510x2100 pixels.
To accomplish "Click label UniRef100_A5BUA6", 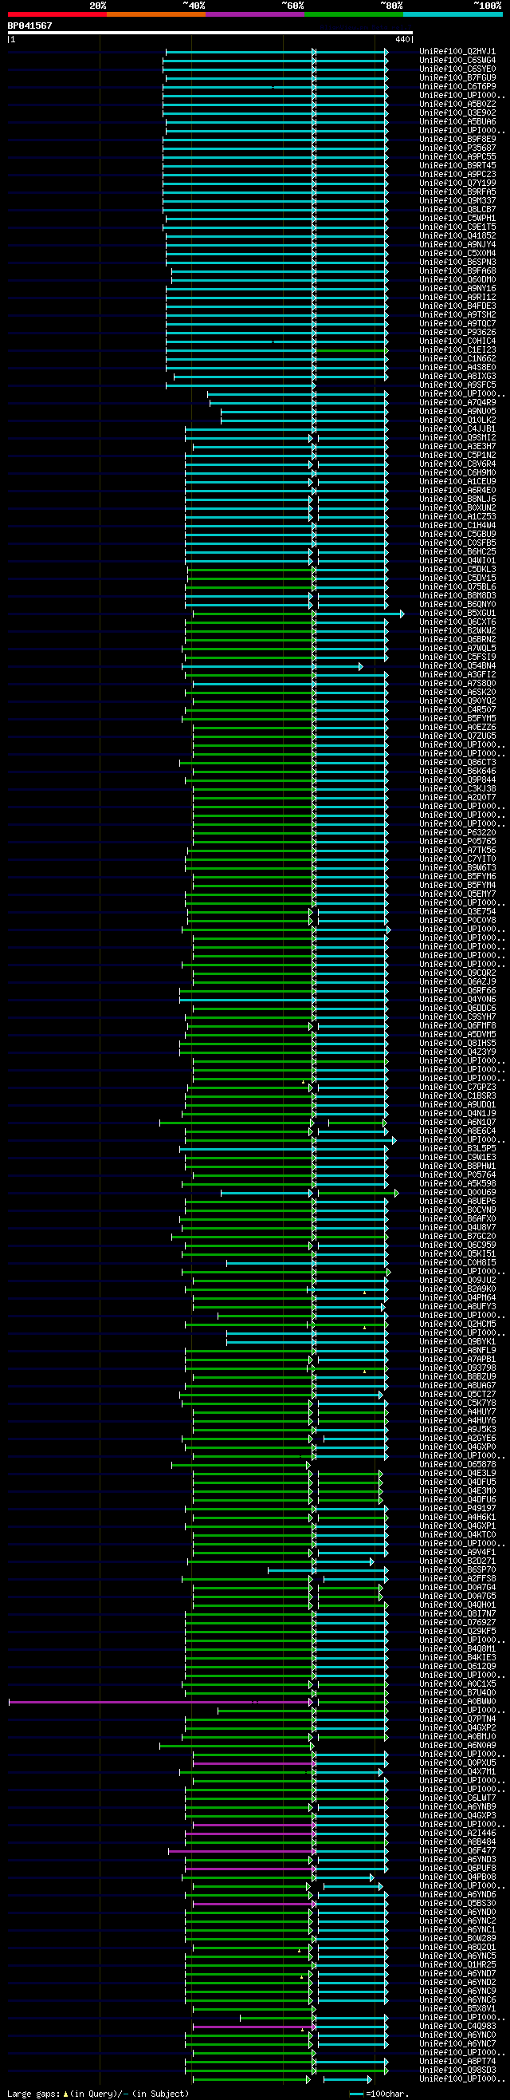I will pyautogui.click(x=457, y=121).
